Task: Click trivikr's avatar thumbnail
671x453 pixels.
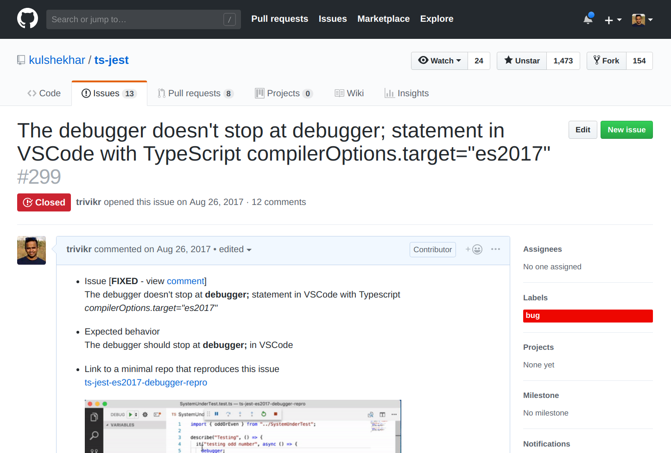Action: (x=32, y=250)
